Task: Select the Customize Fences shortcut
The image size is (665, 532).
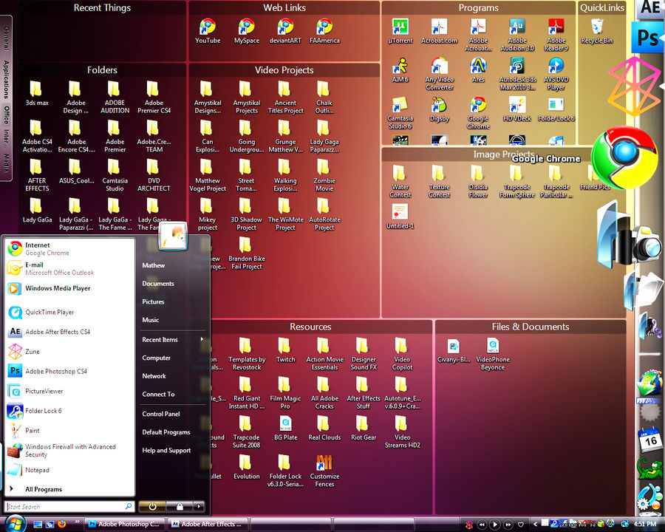Action: [324, 471]
